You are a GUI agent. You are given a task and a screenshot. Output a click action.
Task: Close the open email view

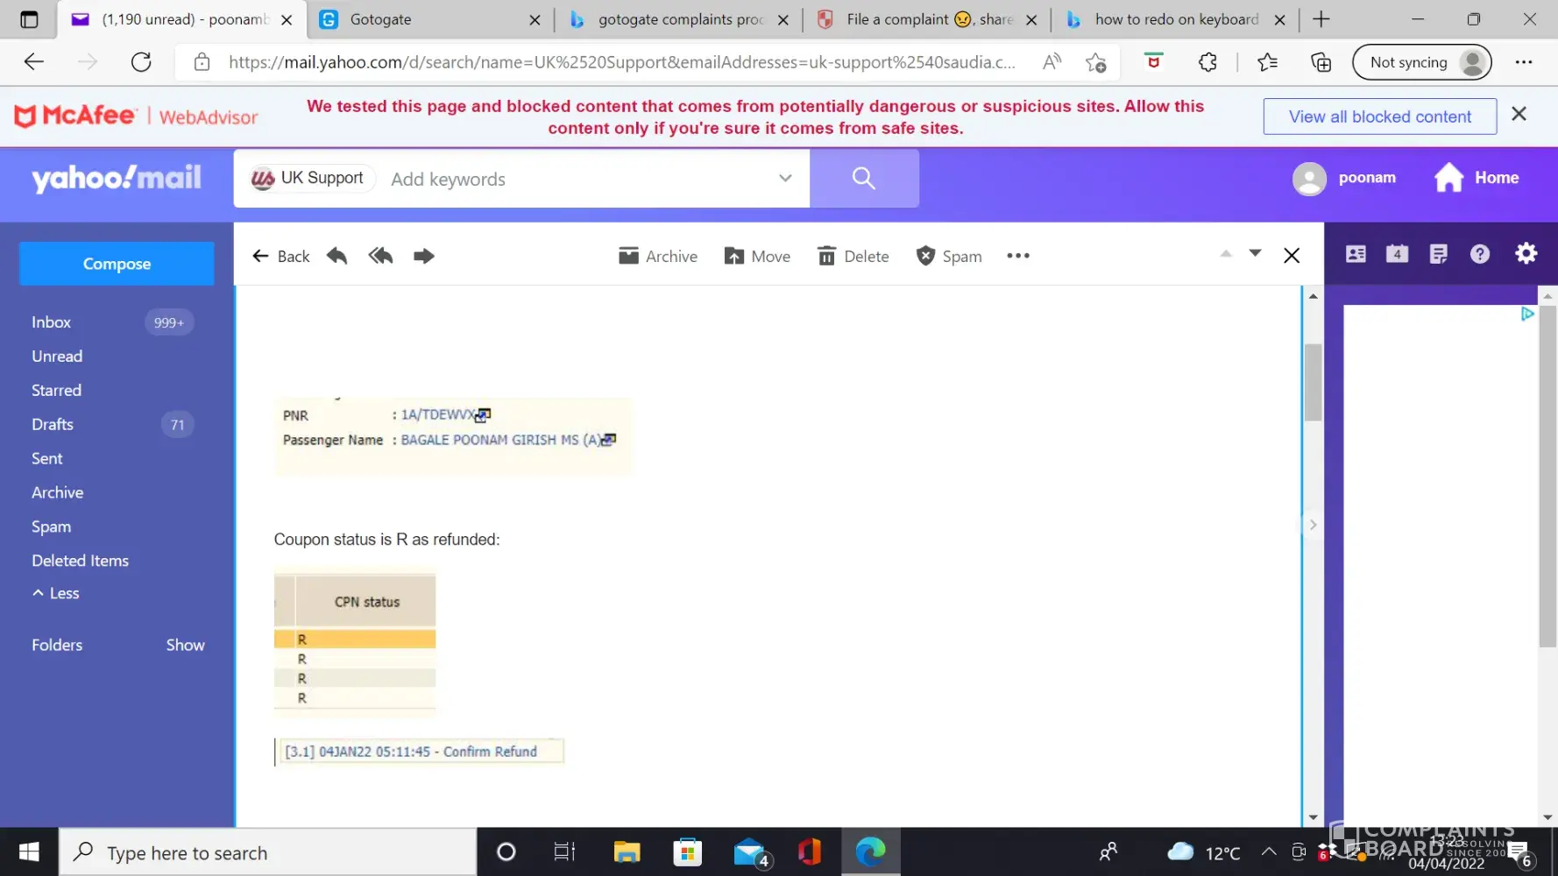(x=1292, y=255)
